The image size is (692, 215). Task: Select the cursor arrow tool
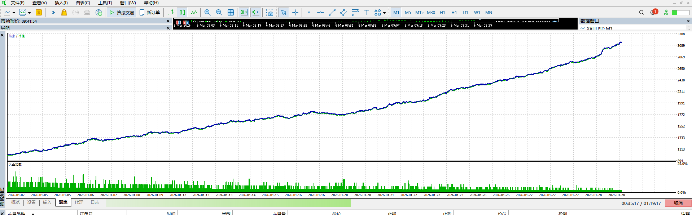(x=284, y=13)
